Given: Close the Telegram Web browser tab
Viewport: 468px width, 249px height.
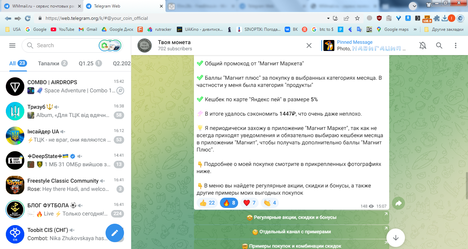Looking at the screenshot, I should pos(161,6).
